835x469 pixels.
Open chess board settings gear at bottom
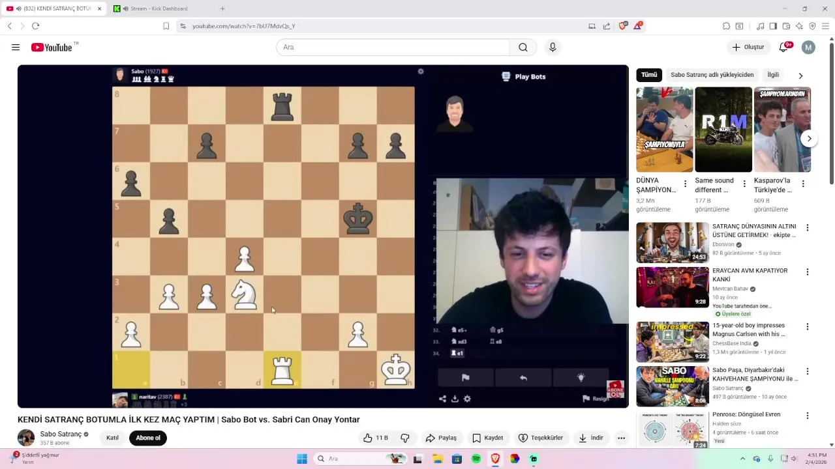467,399
